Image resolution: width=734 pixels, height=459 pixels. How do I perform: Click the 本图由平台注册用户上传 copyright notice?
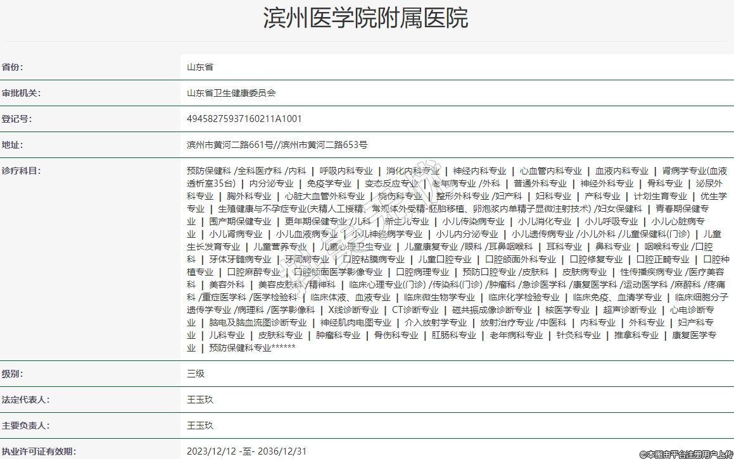[687, 454]
